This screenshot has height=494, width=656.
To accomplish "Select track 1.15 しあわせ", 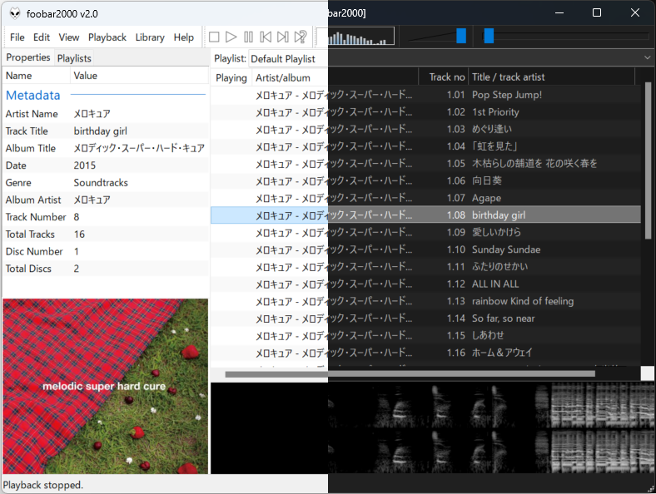I will point(425,336).
